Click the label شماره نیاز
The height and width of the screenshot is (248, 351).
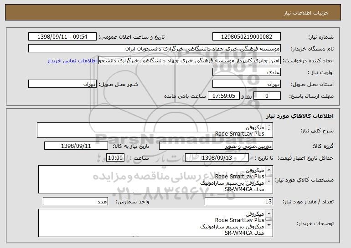click(321, 37)
